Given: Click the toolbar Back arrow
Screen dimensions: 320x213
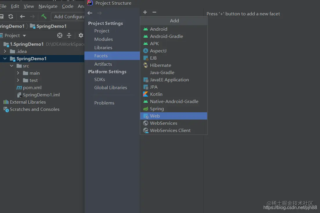Looking at the screenshot, I should (22, 16).
